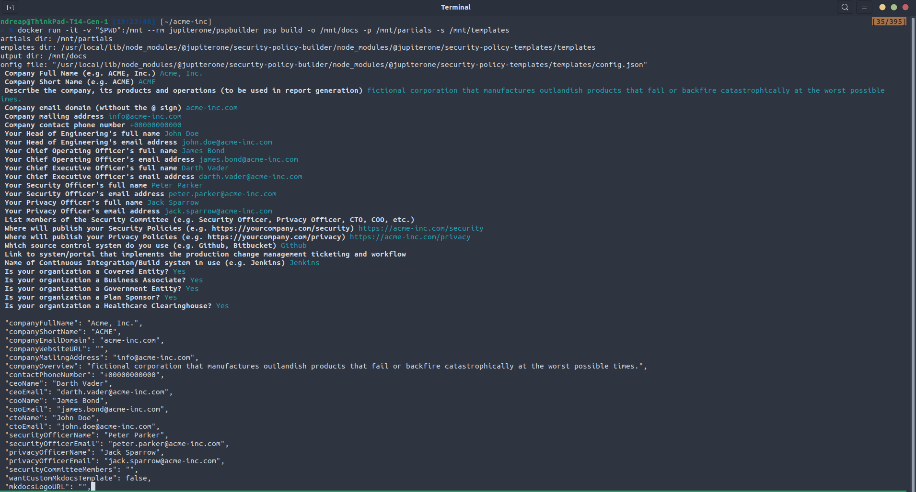
Task: Click the vertical scrollbar on the right edge
Action: [x=913, y=239]
